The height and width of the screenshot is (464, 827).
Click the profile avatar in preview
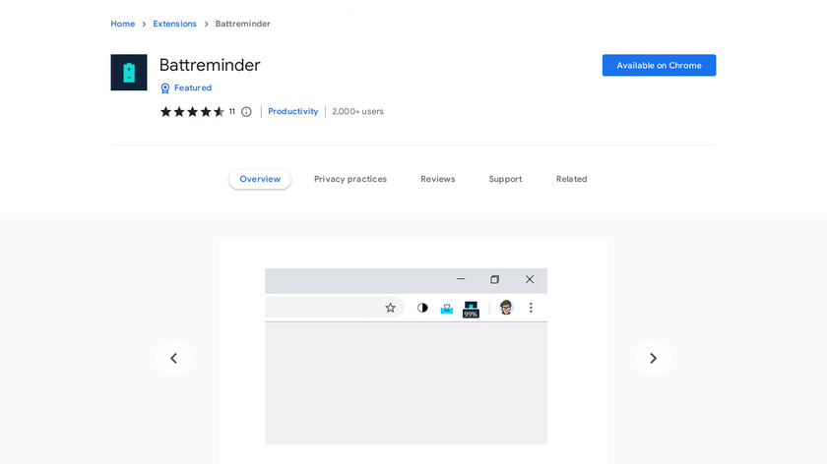[506, 307]
